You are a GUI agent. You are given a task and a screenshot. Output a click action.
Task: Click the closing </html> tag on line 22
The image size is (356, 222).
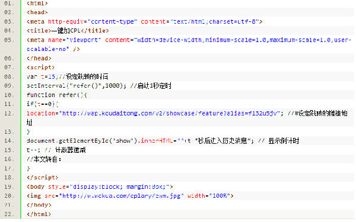coord(39,214)
